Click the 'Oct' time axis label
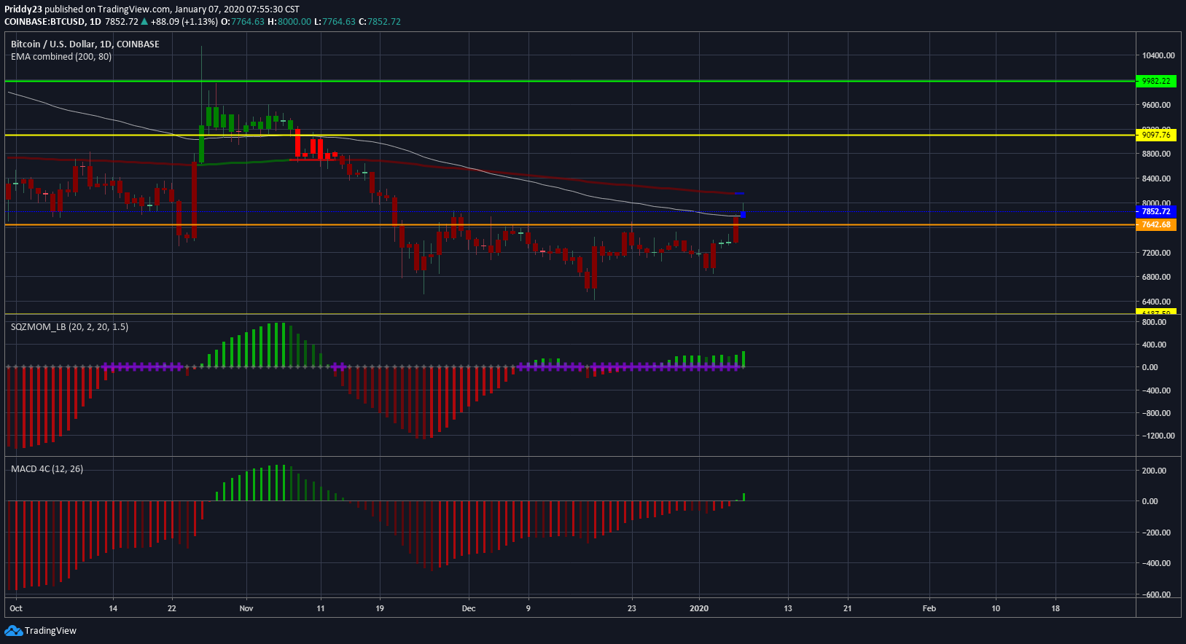 click(x=16, y=608)
